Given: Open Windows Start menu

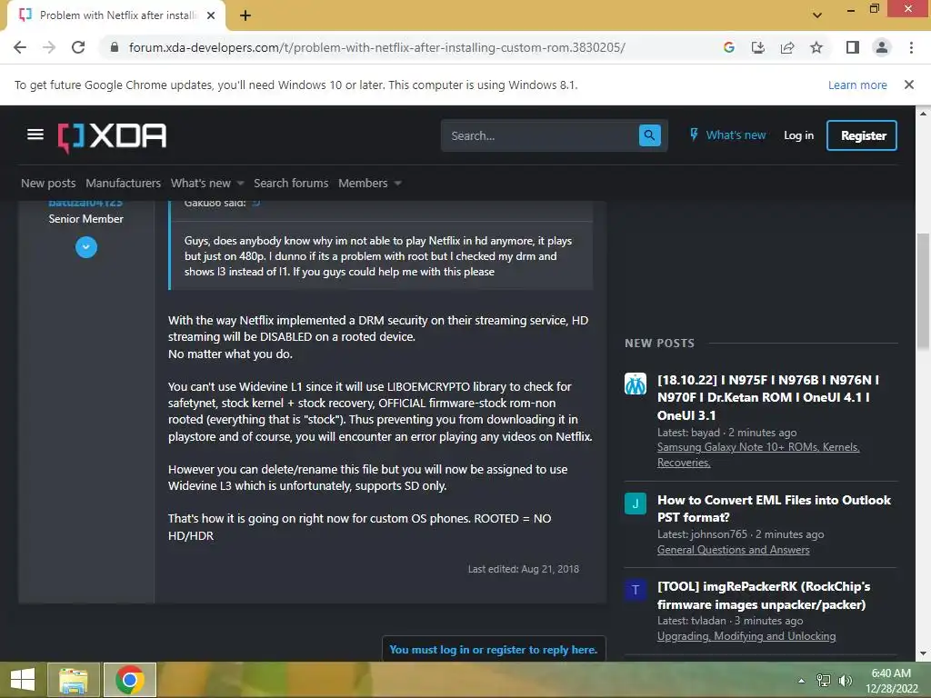Looking at the screenshot, I should 23,680.
